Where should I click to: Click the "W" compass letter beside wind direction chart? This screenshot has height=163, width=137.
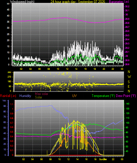[x=129, y=77]
